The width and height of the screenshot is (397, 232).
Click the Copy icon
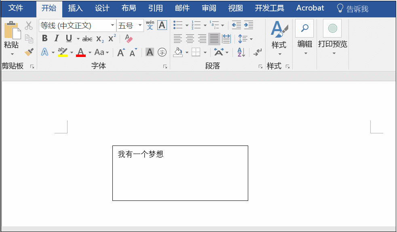pyautogui.click(x=29, y=39)
